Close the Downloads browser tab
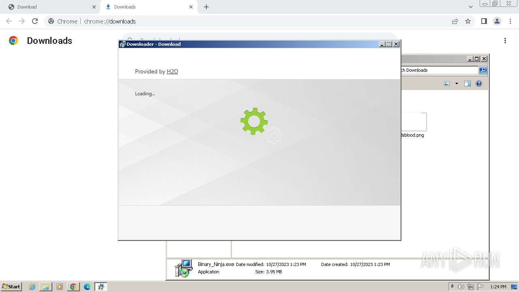Image resolution: width=519 pixels, height=292 pixels. tap(191, 7)
